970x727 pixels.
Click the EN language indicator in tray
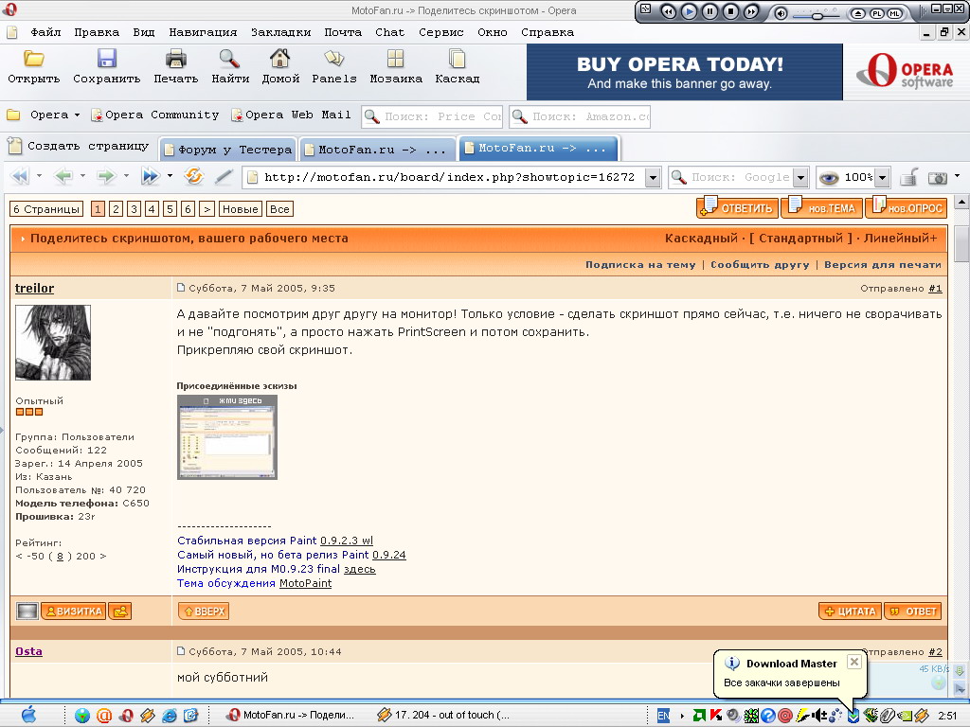tap(663, 716)
